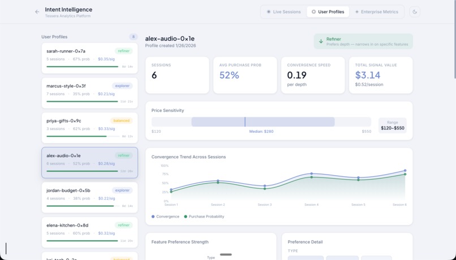Viewport: 456px width, 260px height.
Task: Click the user profiles count badge 8
Action: click(x=134, y=37)
